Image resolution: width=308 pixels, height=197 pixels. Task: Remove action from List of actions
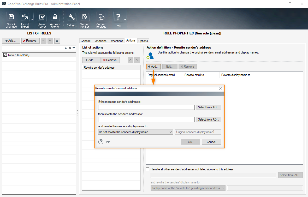[x=111, y=60]
